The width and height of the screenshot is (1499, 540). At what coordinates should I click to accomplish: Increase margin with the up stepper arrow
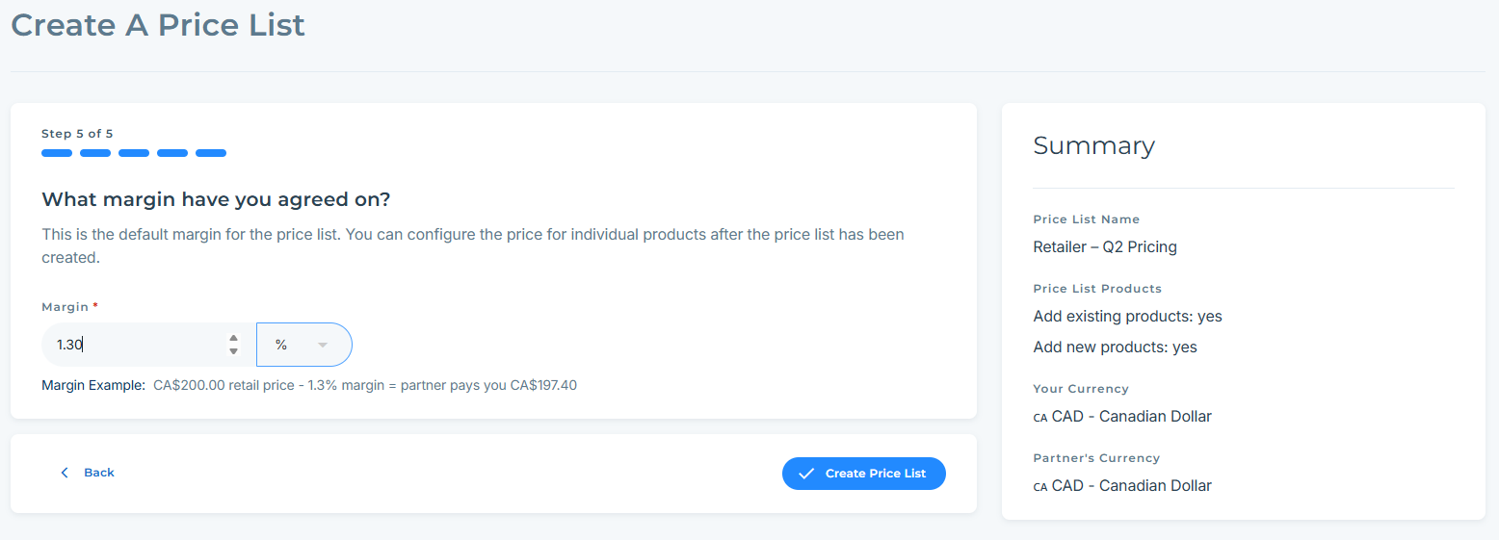(x=233, y=338)
